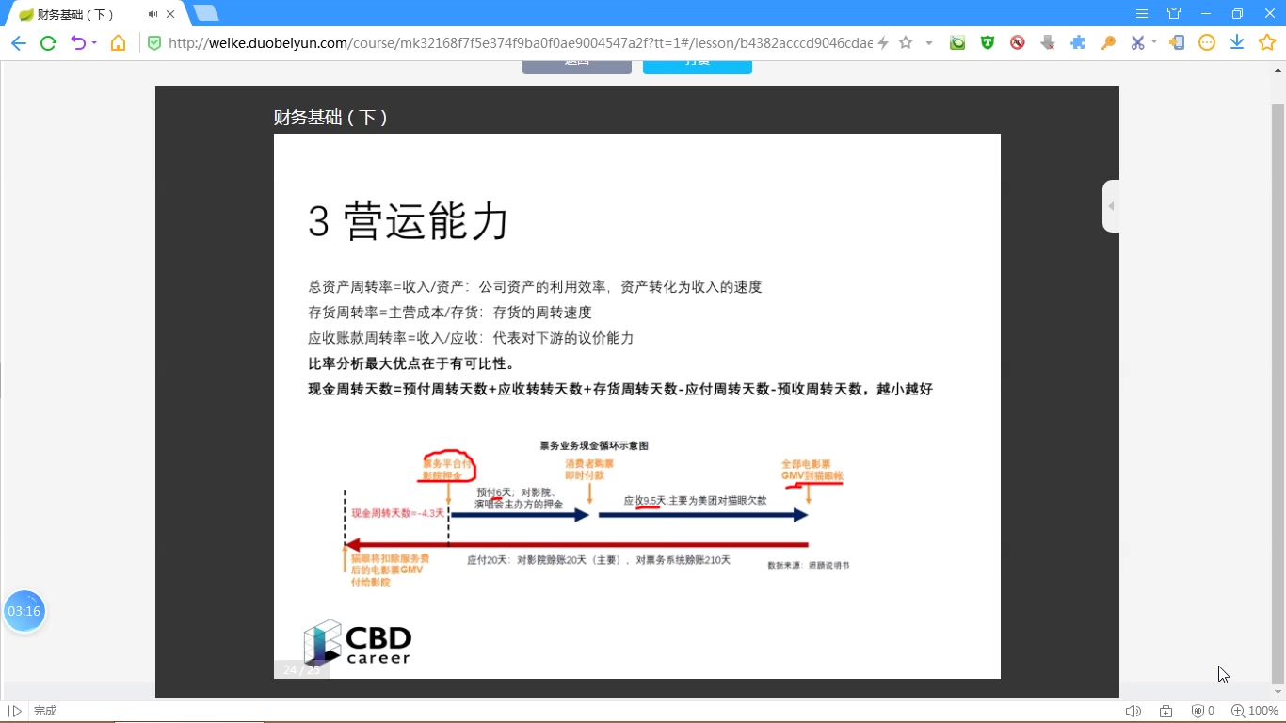The height and width of the screenshot is (723, 1286).
Task: Toggle the red ad-blocker extension icon
Action: pos(1018,42)
